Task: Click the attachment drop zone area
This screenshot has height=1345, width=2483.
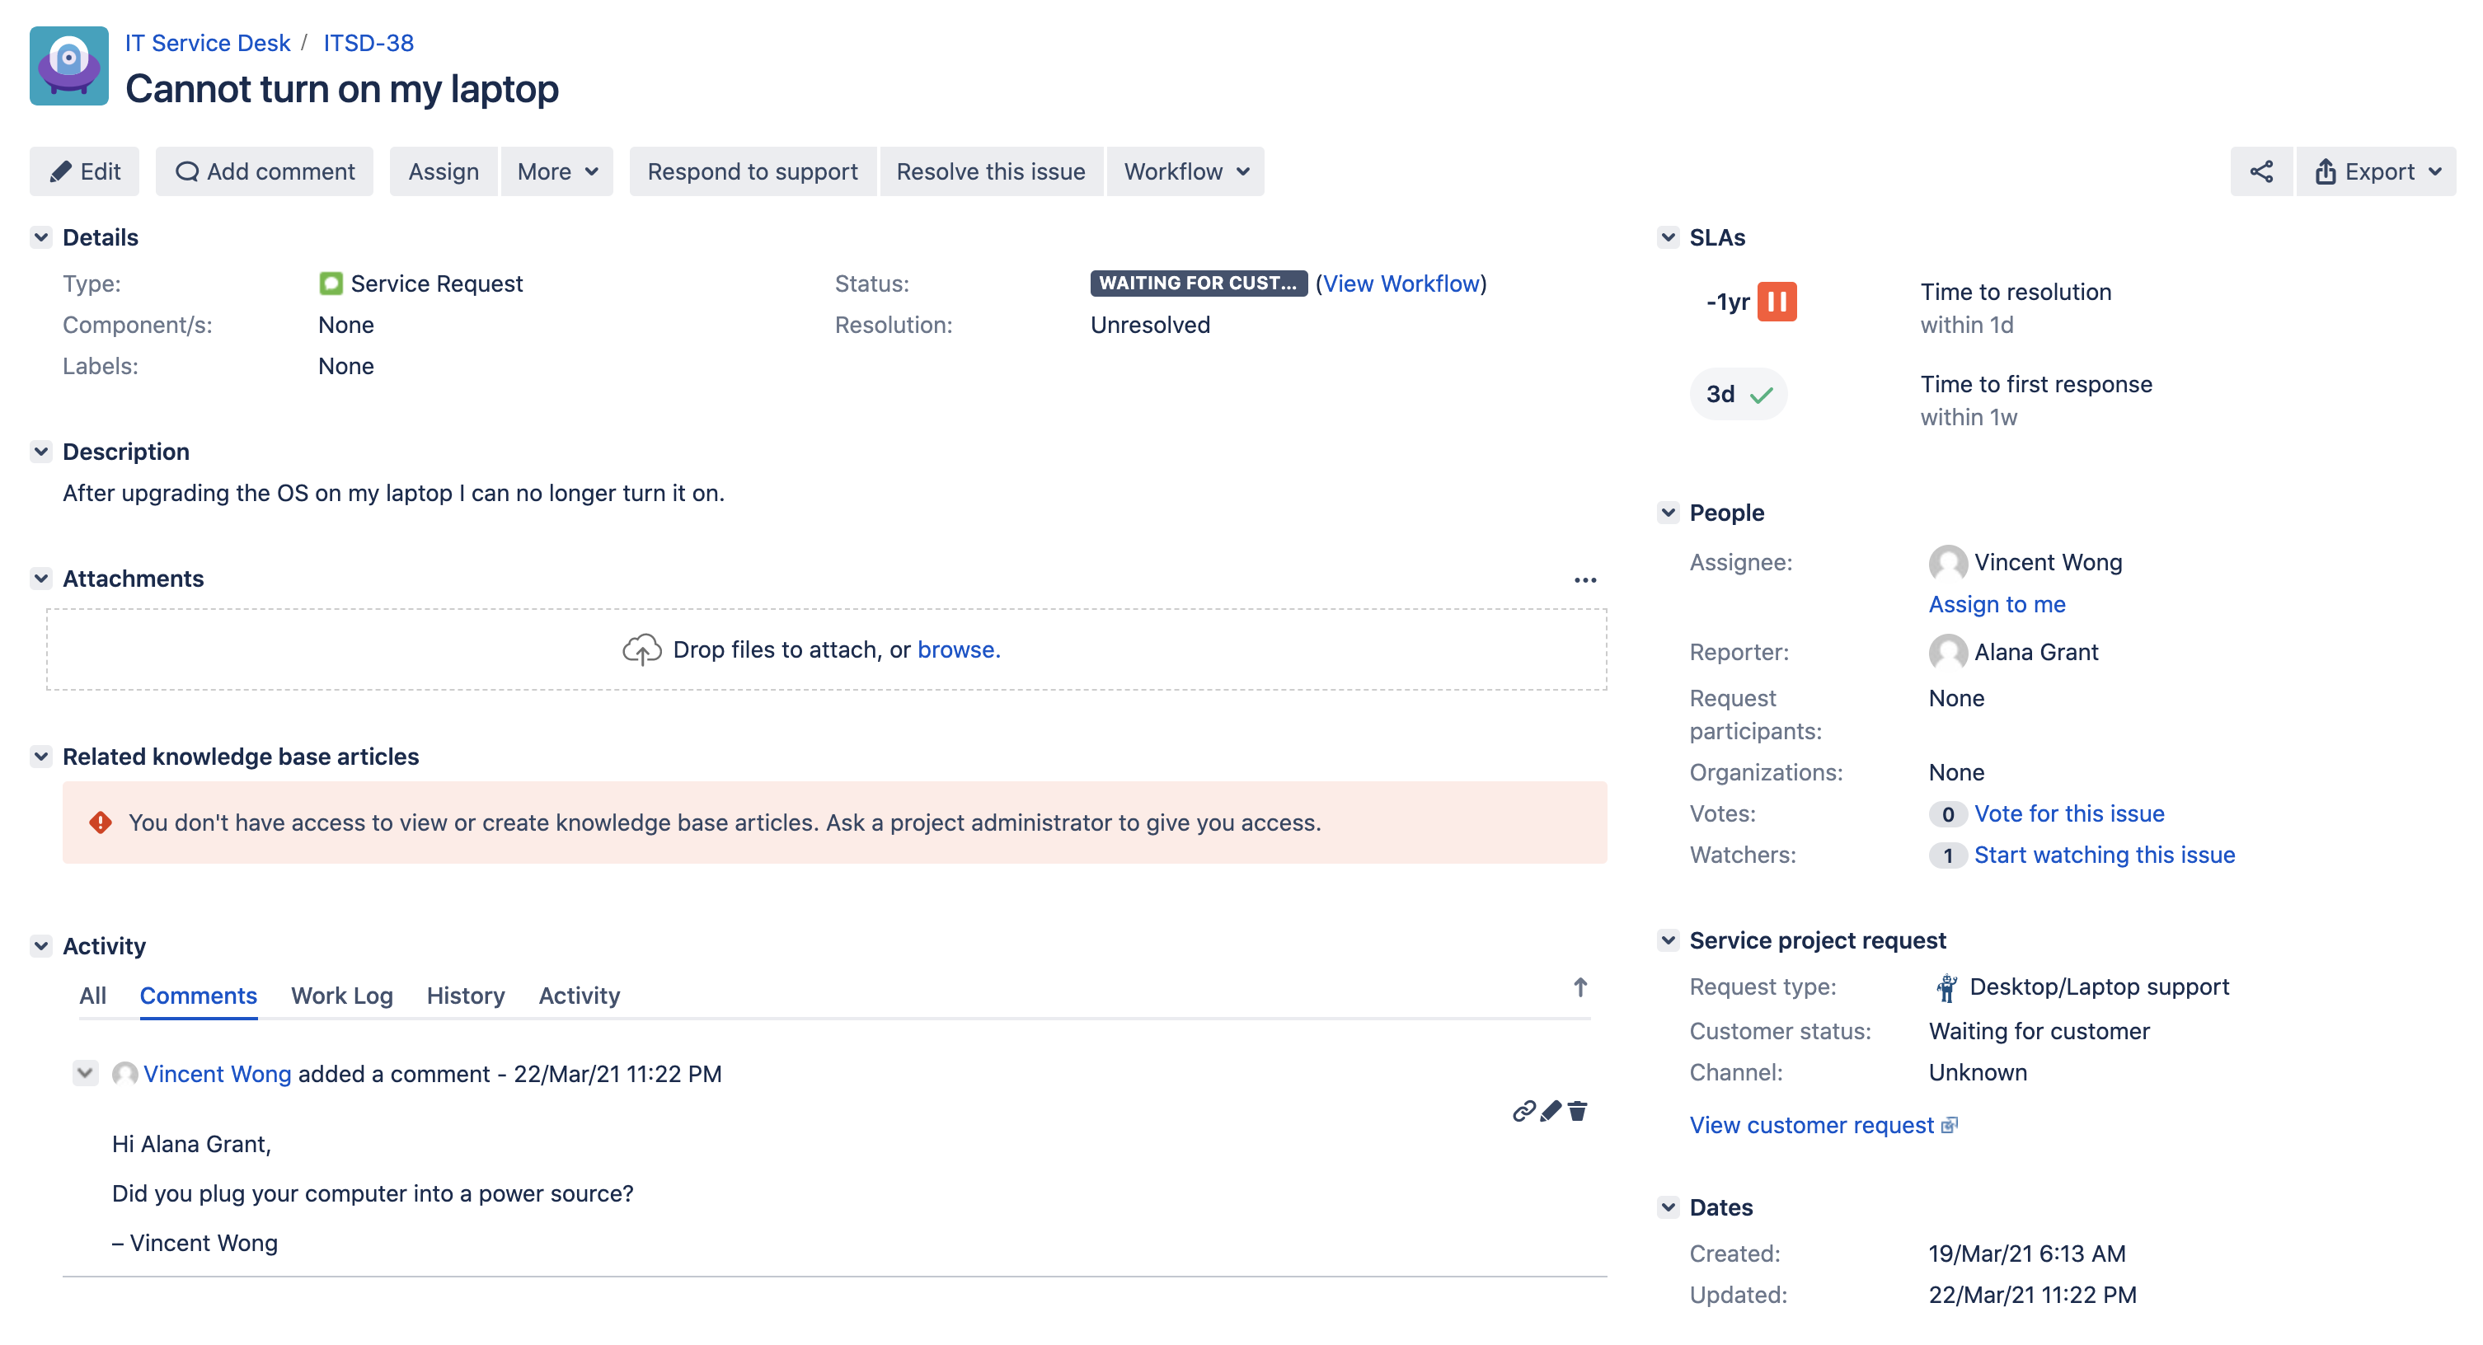Action: 826,649
